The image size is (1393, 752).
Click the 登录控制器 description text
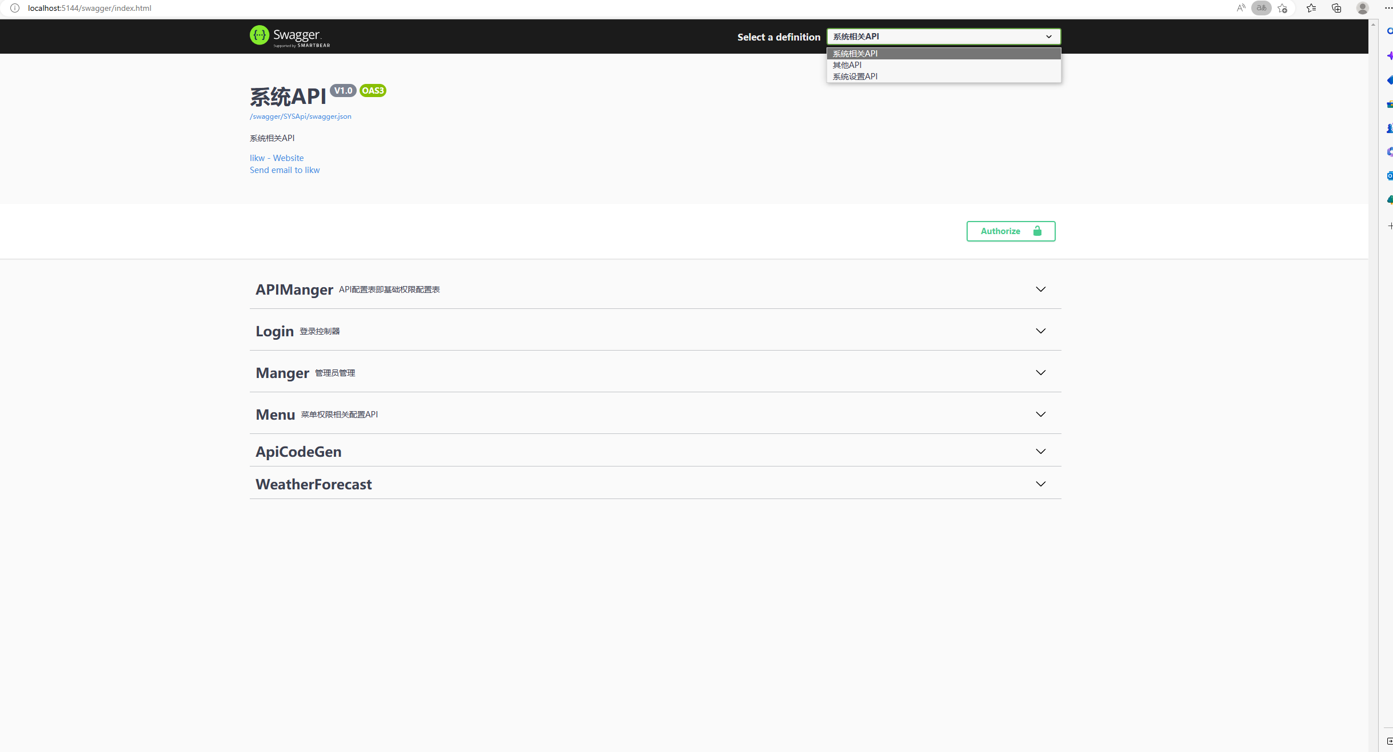(x=320, y=331)
